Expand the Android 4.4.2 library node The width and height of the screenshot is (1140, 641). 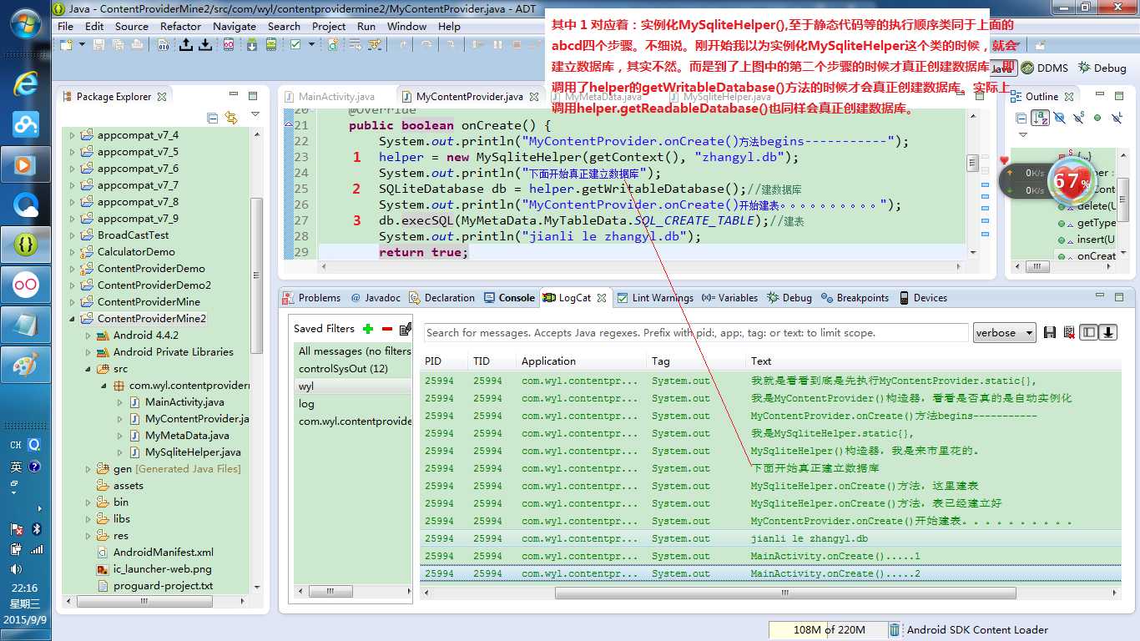[88, 336]
